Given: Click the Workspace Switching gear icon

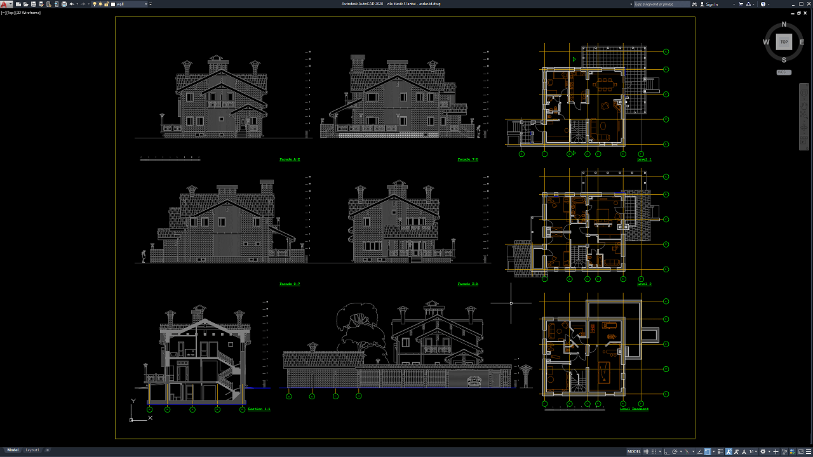Looking at the screenshot, I should point(763,452).
